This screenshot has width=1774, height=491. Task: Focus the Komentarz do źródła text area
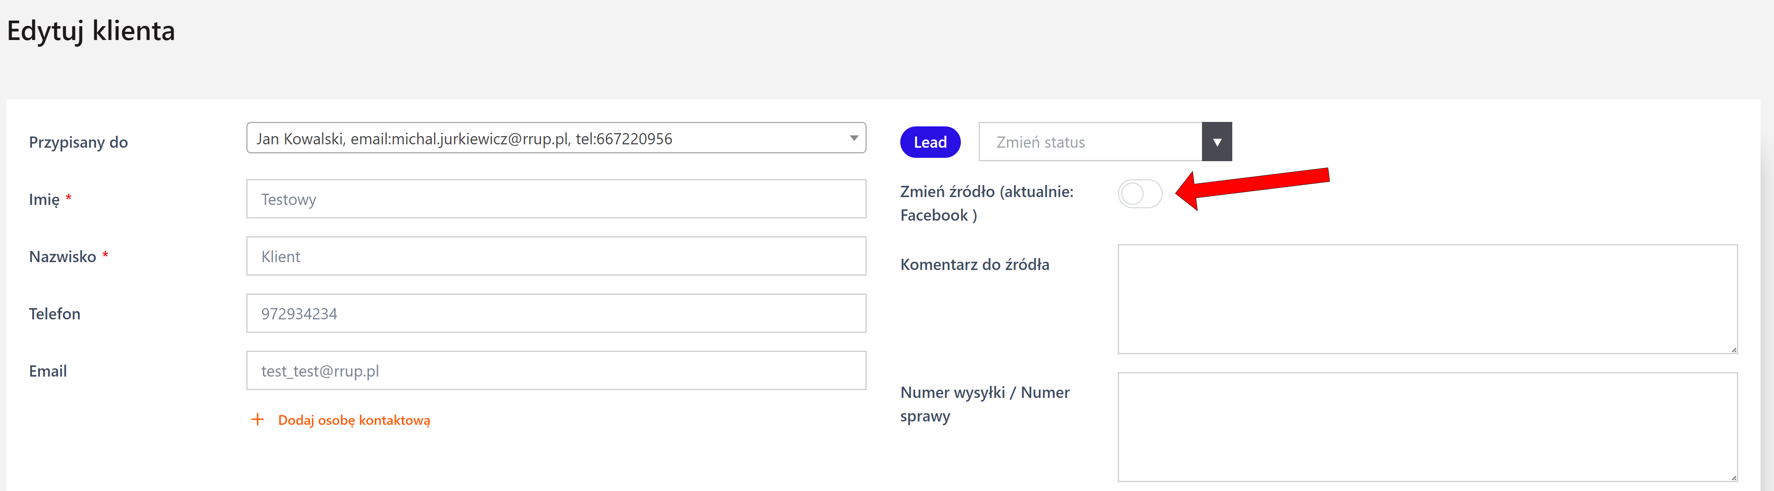pos(1427,299)
